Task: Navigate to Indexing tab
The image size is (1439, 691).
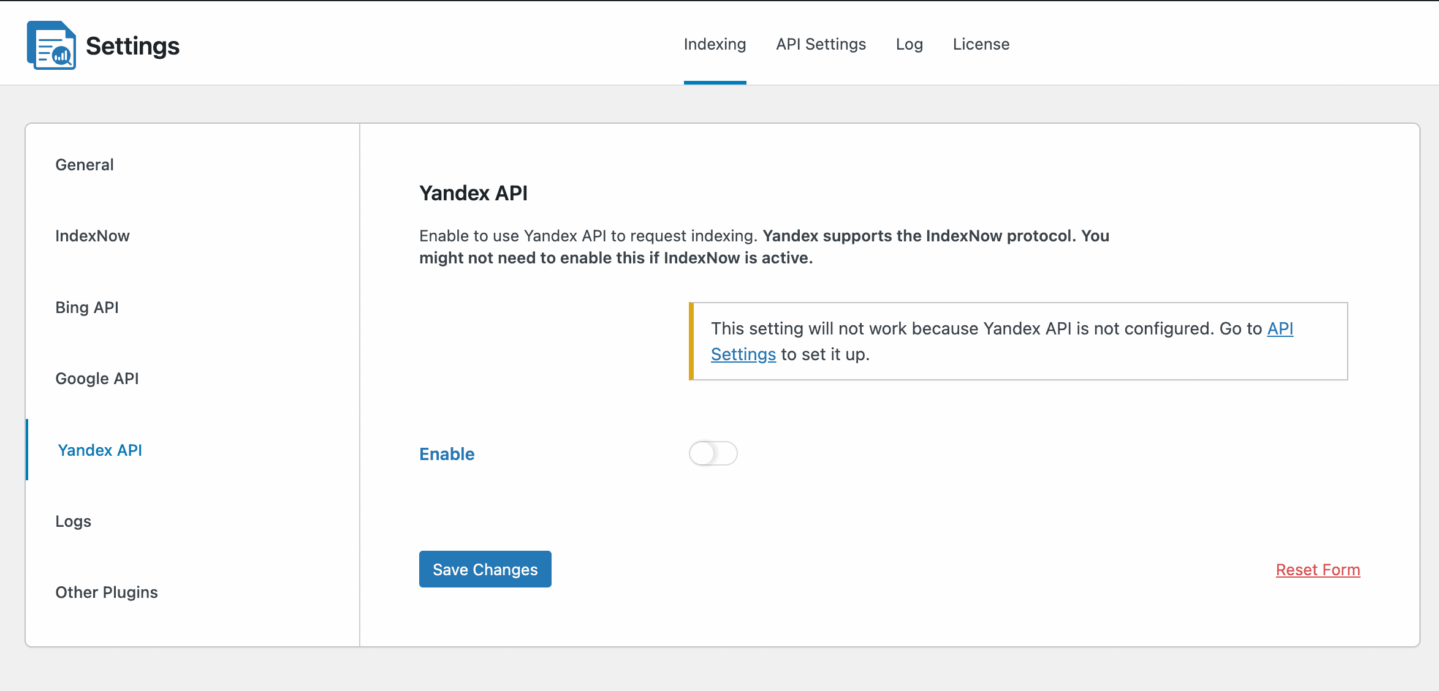Action: (715, 44)
